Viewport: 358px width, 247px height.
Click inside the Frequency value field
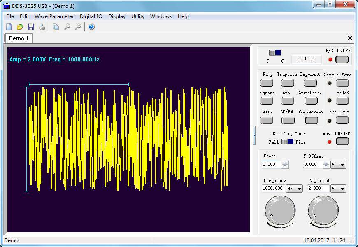273,189
